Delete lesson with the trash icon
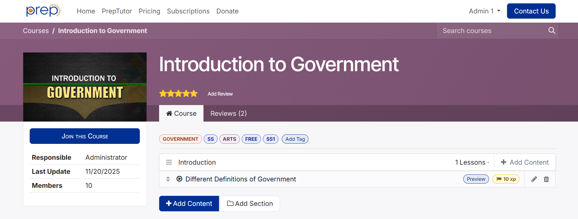This screenshot has height=219, width=578. 546,179
